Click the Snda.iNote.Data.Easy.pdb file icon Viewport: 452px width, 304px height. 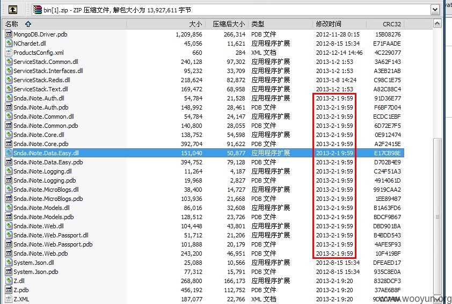pyautogui.click(x=9, y=162)
